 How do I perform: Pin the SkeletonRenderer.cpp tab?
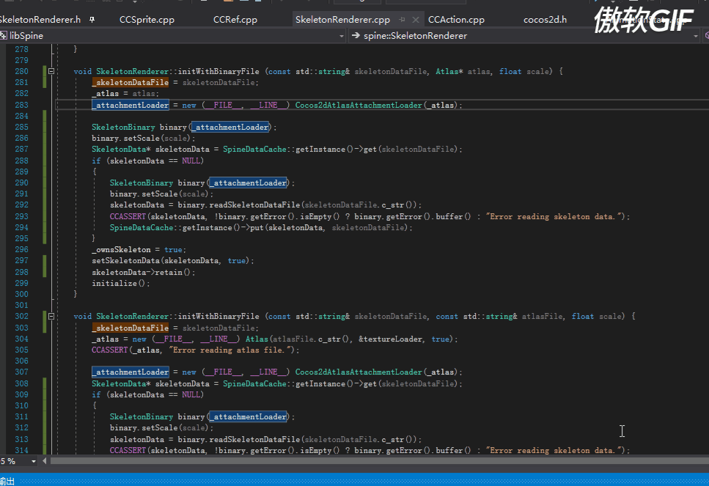point(402,20)
